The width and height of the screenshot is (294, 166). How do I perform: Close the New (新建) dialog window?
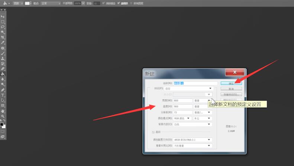point(235,72)
